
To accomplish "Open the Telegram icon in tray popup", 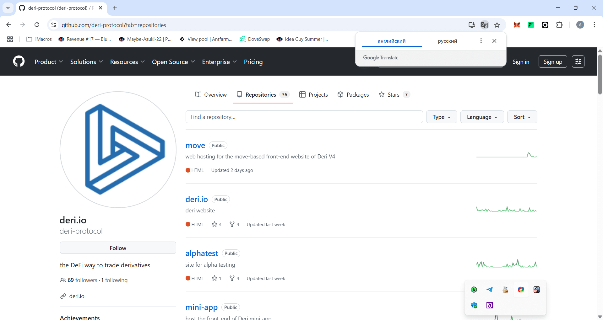I will click(490, 290).
